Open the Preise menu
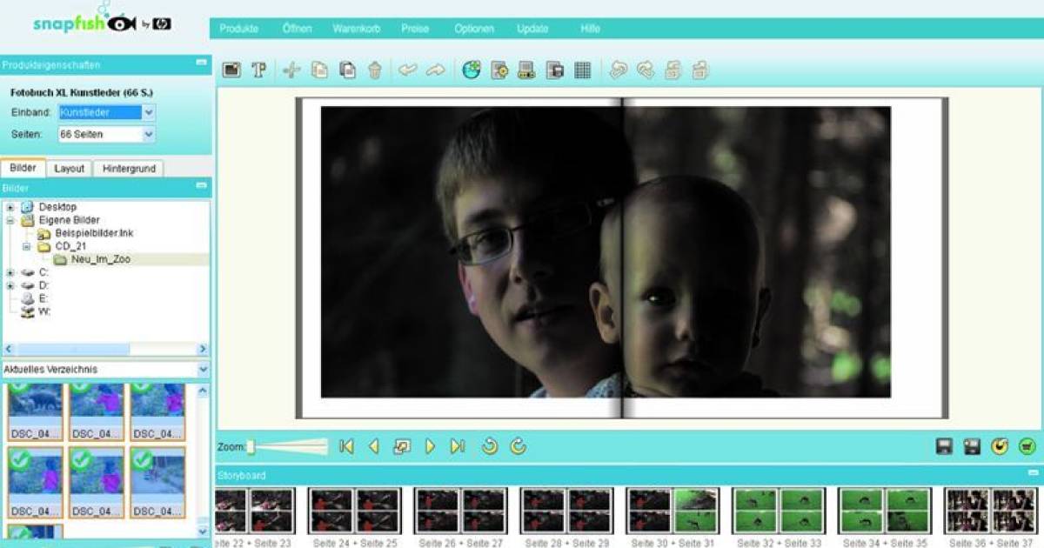Screen dimensions: 1044x548 pyautogui.click(x=415, y=29)
